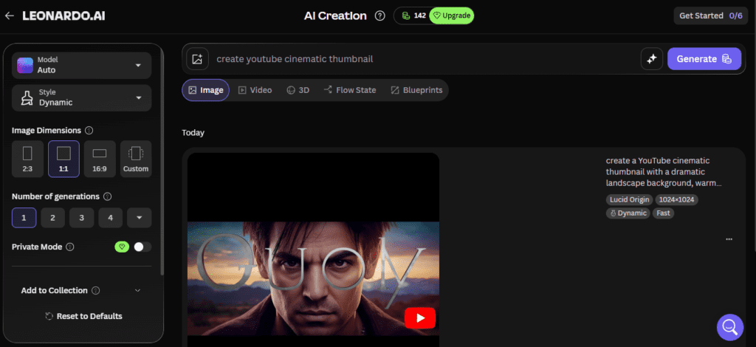Show Add to Collection info icon
This screenshot has width=756, height=347.
[95, 291]
